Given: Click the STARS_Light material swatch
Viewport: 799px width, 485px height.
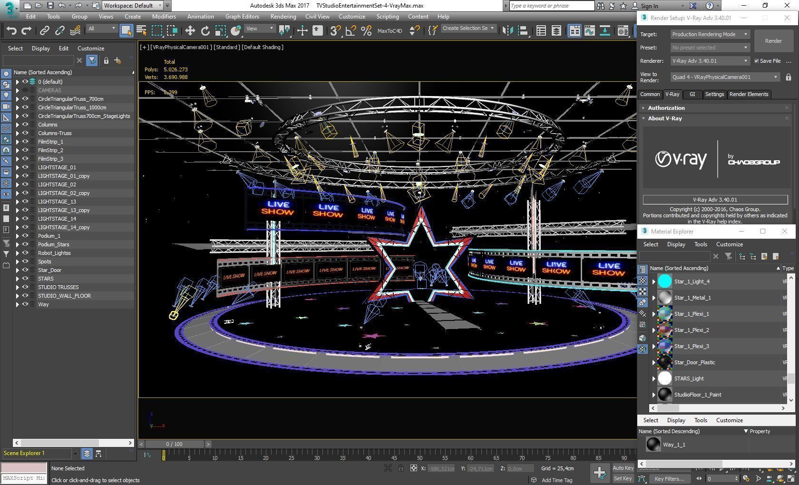Looking at the screenshot, I should (x=664, y=378).
